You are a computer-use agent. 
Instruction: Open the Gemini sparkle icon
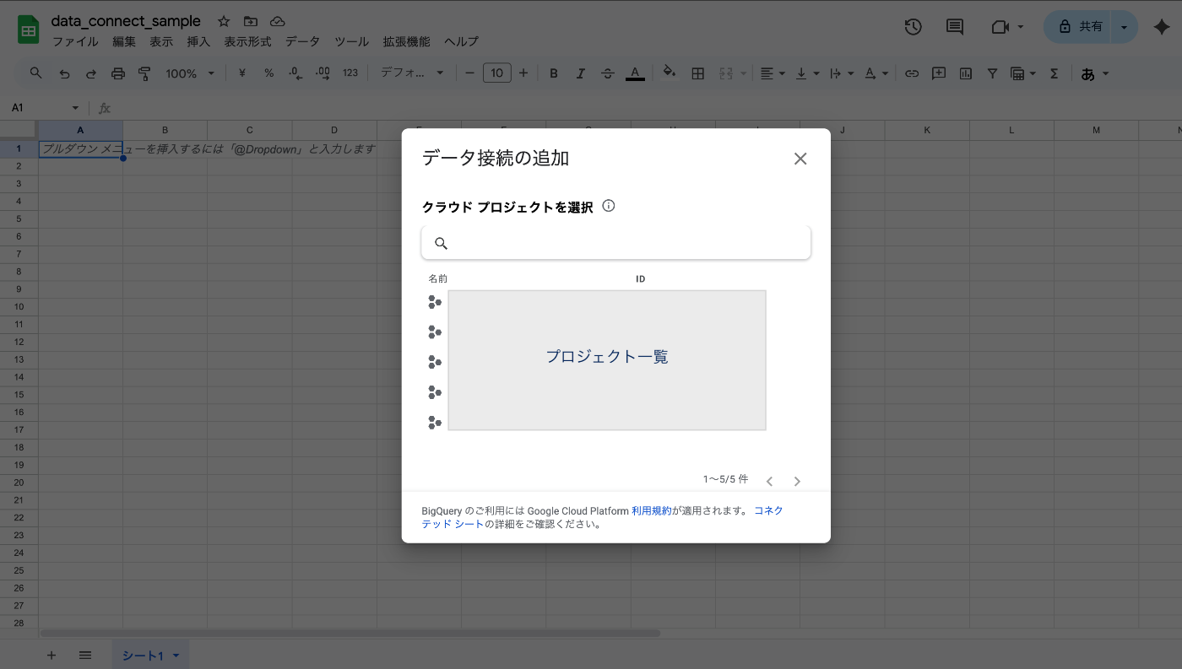pos(1162,27)
